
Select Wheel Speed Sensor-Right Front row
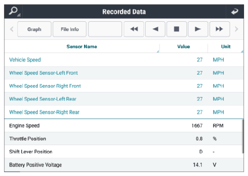124,86
